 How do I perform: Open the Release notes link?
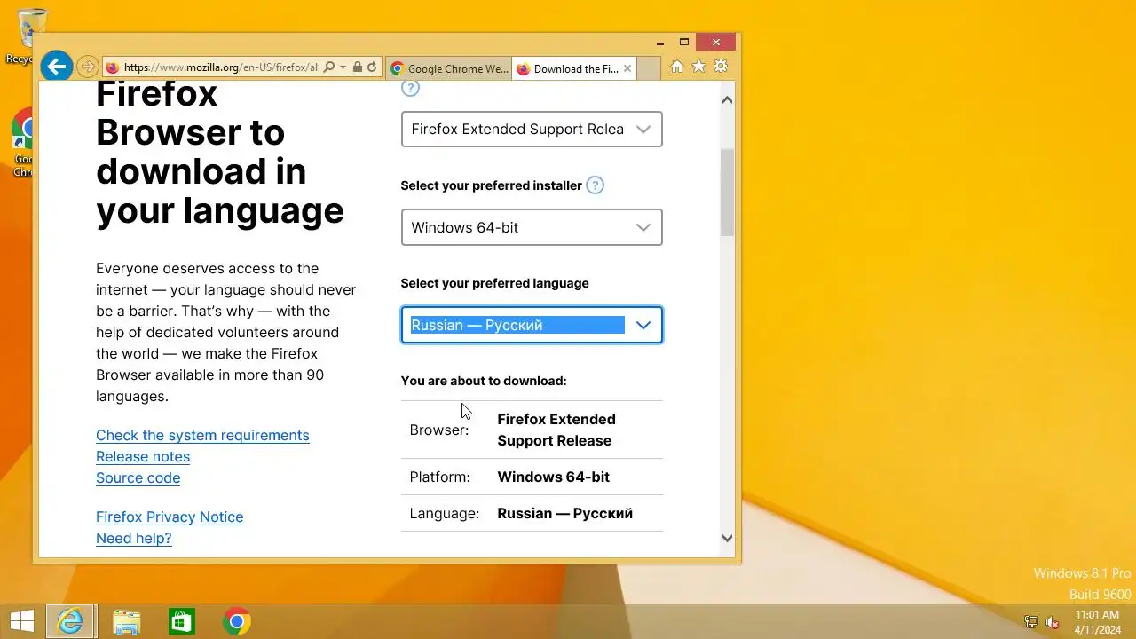coord(143,456)
